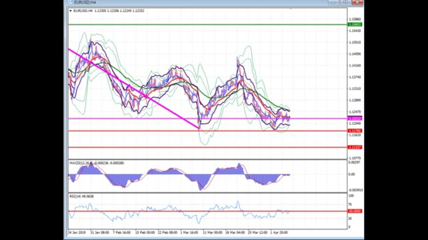
Task: Minimize the EURUSD,H4 chart window
Action: point(333,2)
